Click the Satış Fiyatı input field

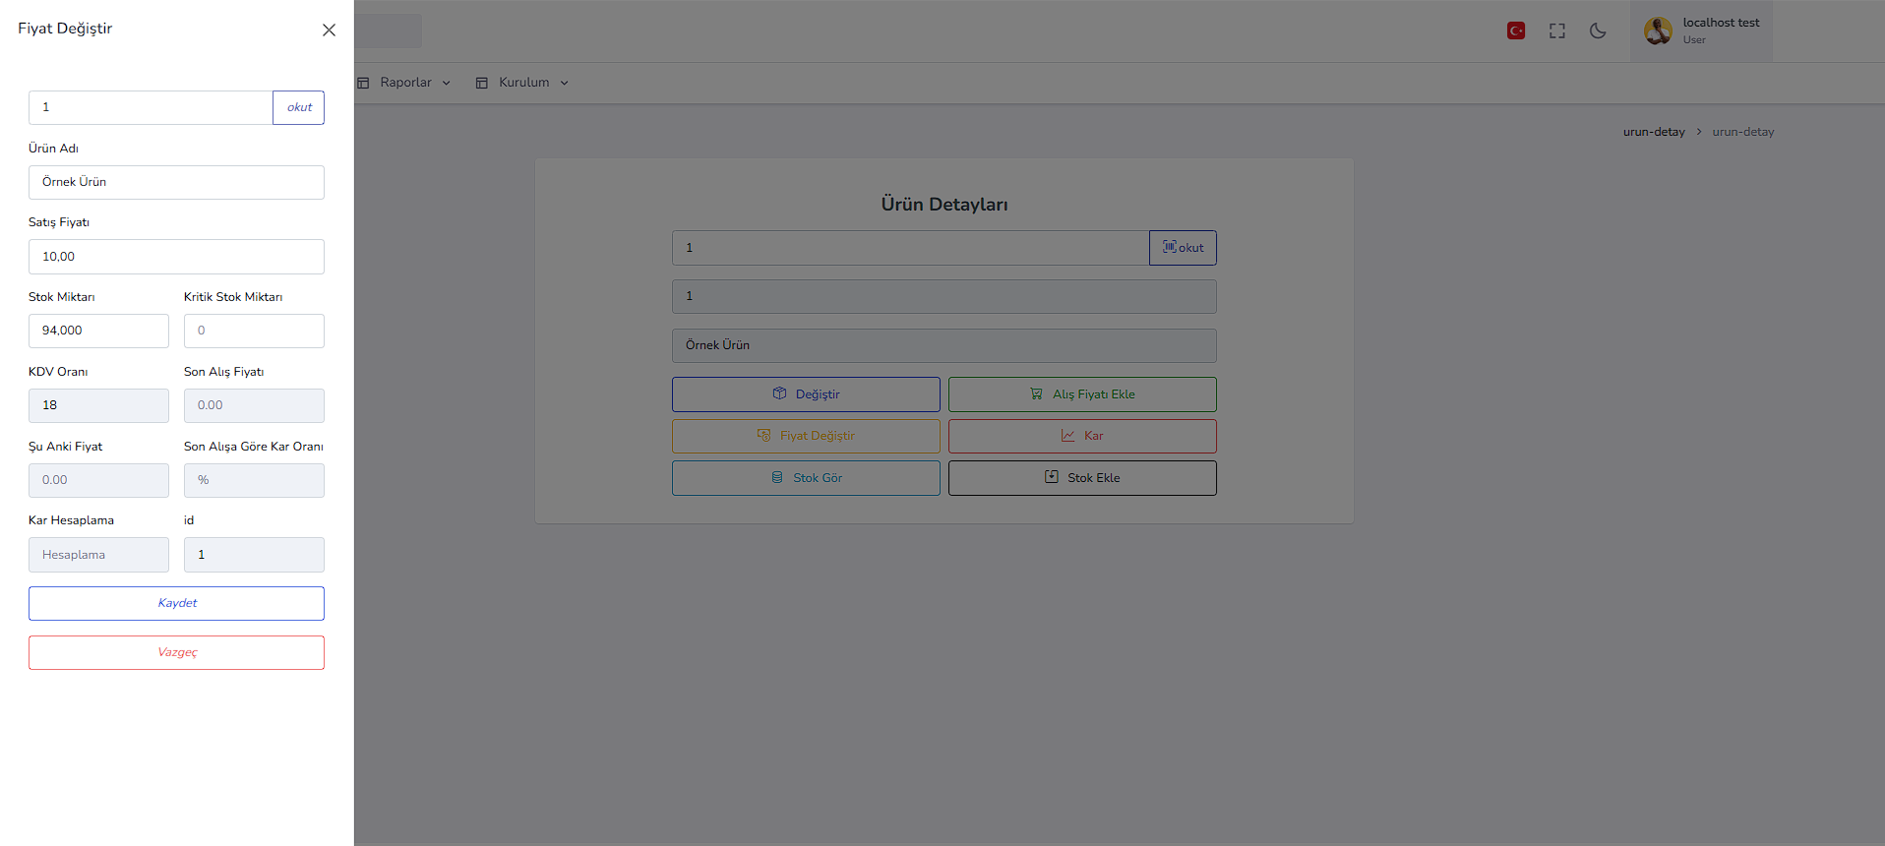(176, 257)
